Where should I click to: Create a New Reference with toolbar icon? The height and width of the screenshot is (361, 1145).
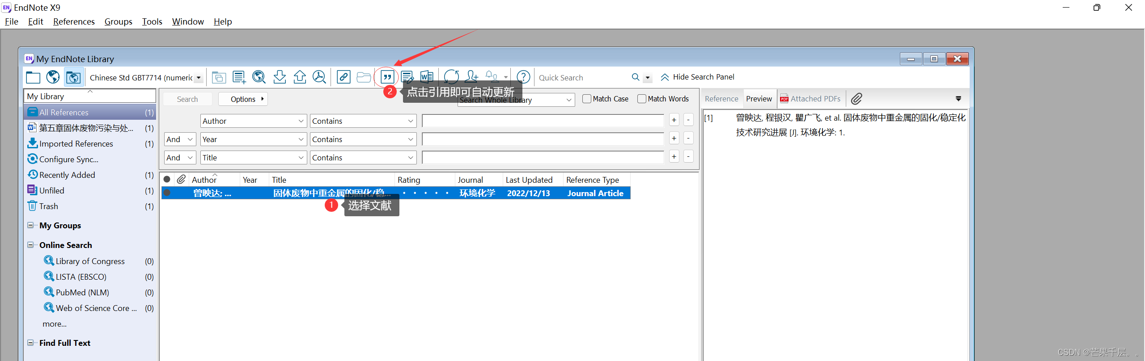pyautogui.click(x=239, y=77)
